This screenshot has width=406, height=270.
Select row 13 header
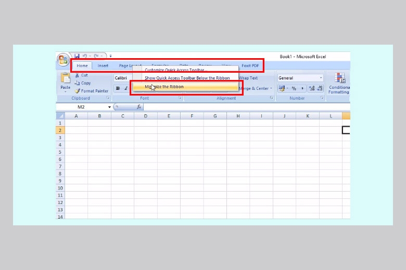coord(60,210)
